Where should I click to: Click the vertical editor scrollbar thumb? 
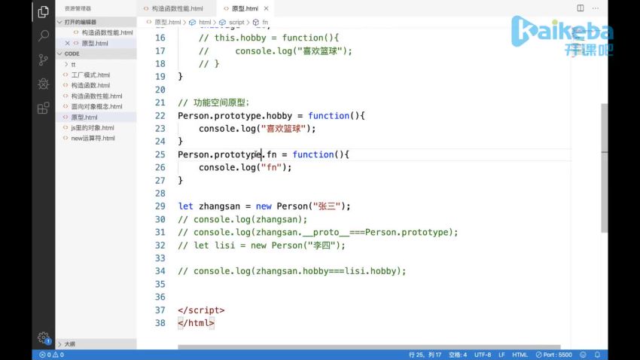pyautogui.click(x=604, y=168)
